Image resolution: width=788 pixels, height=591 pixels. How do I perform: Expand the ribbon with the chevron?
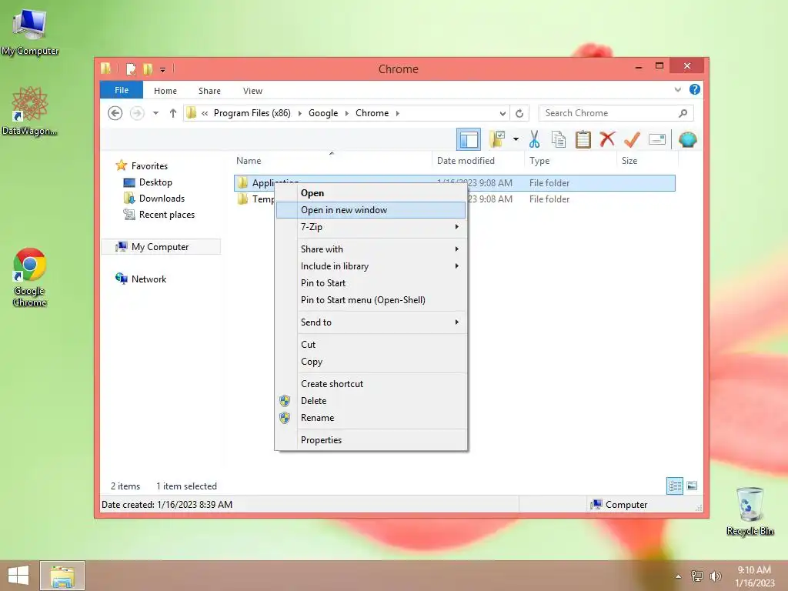click(x=677, y=90)
